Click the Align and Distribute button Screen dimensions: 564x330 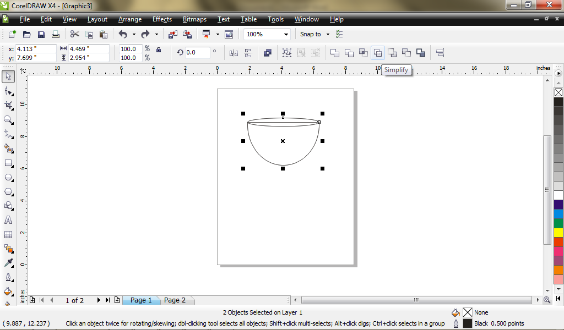pos(440,53)
